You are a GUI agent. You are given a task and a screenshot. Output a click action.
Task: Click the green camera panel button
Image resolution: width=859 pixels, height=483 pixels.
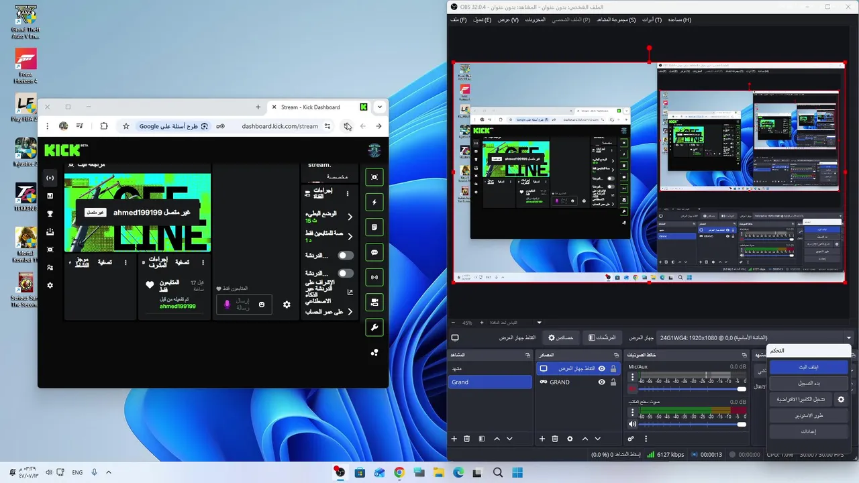tap(374, 302)
